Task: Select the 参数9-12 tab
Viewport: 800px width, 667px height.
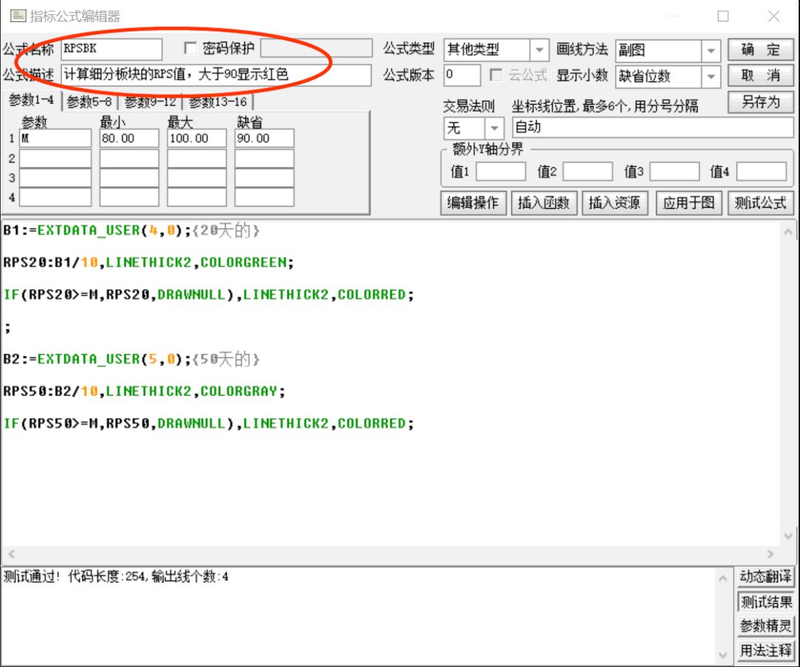Action: 150,102
